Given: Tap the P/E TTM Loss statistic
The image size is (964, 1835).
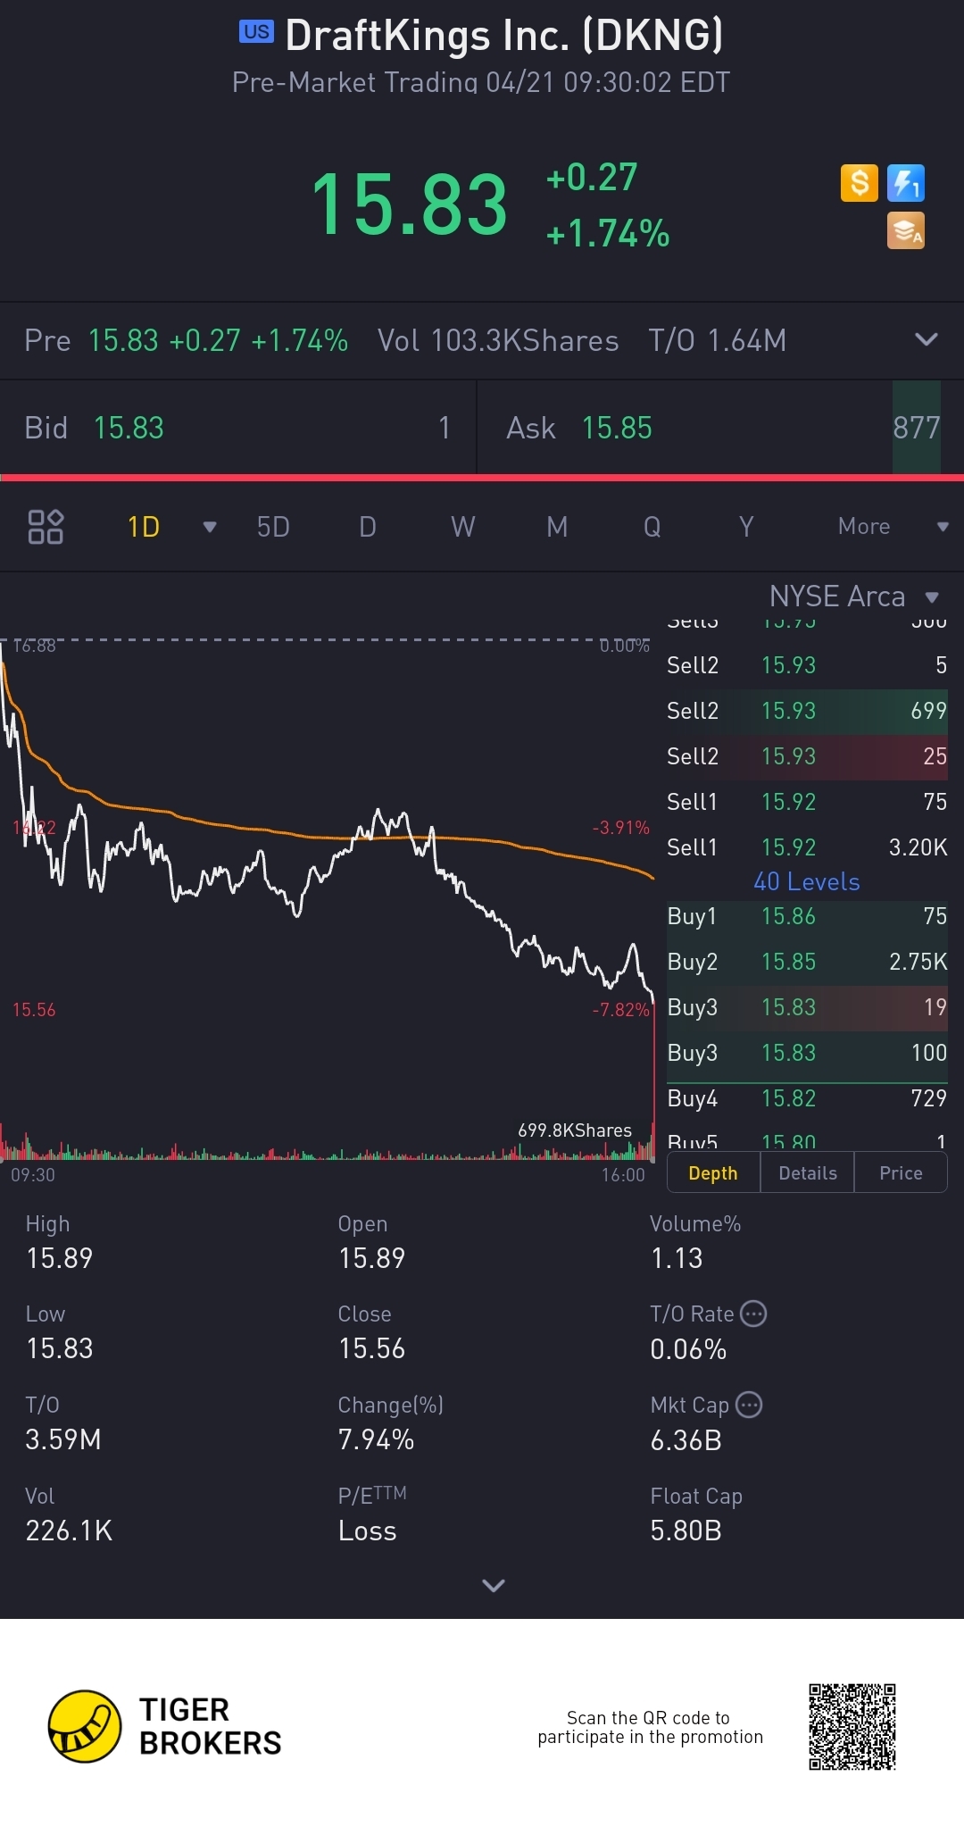Looking at the screenshot, I should [372, 1514].
